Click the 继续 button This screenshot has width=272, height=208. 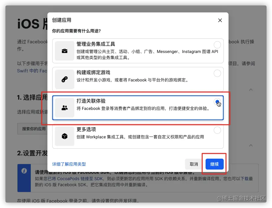pos(214,164)
